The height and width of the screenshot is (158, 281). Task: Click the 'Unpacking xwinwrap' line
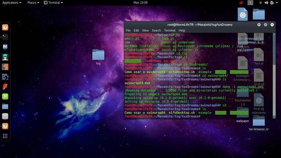pos(179,98)
